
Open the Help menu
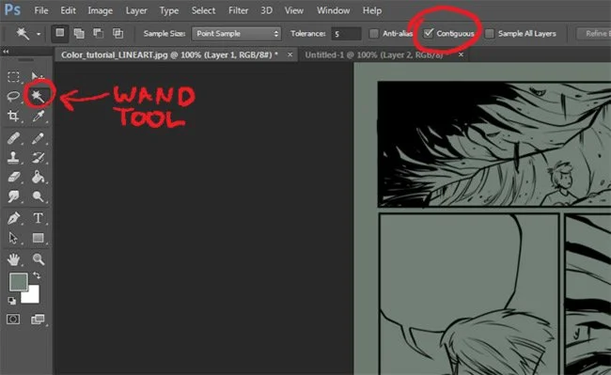click(x=372, y=10)
